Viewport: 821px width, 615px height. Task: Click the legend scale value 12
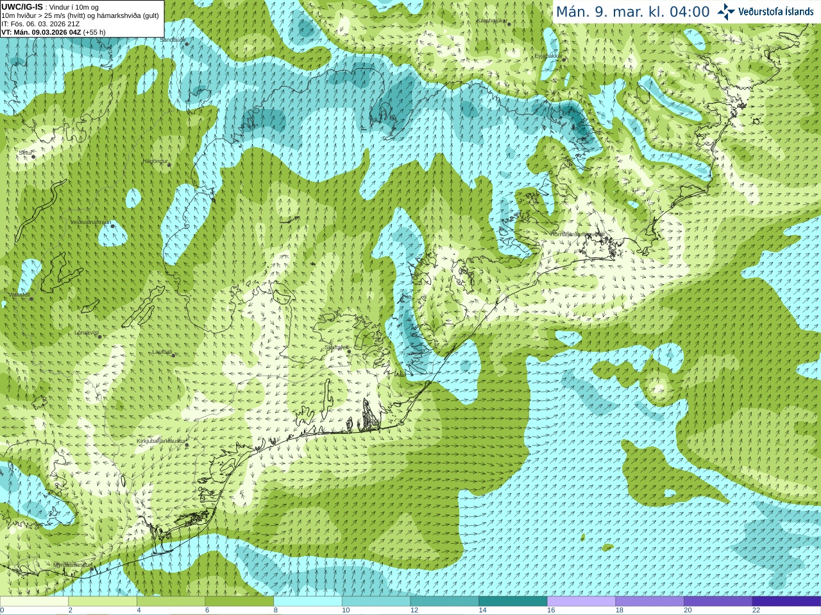pyautogui.click(x=414, y=611)
